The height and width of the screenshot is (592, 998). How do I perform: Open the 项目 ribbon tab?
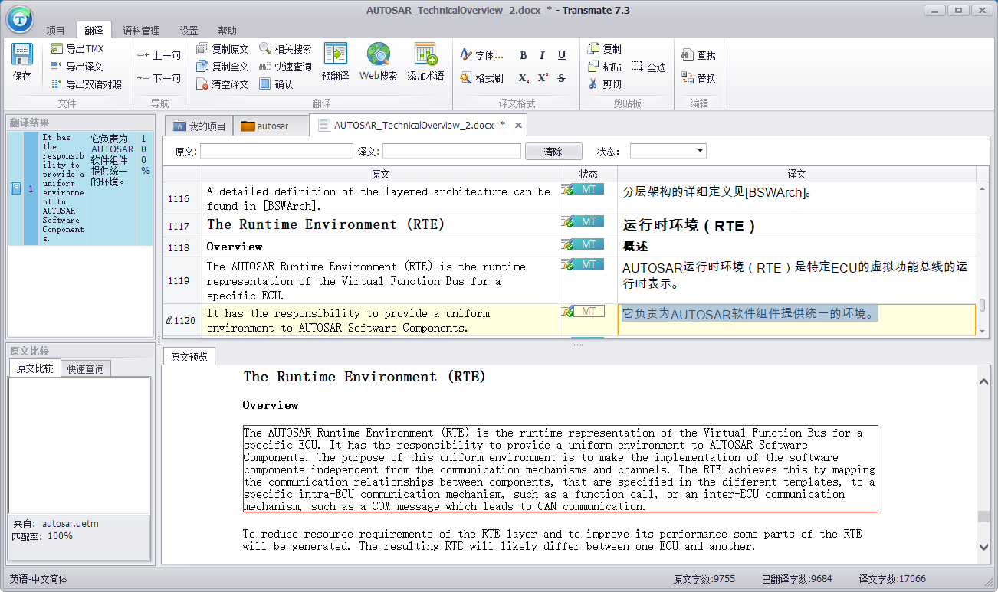tap(56, 31)
